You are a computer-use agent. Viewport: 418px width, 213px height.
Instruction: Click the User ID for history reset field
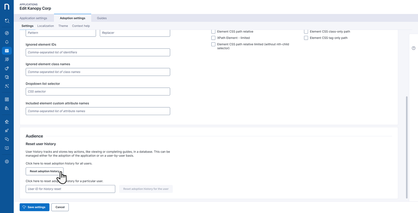click(70, 189)
